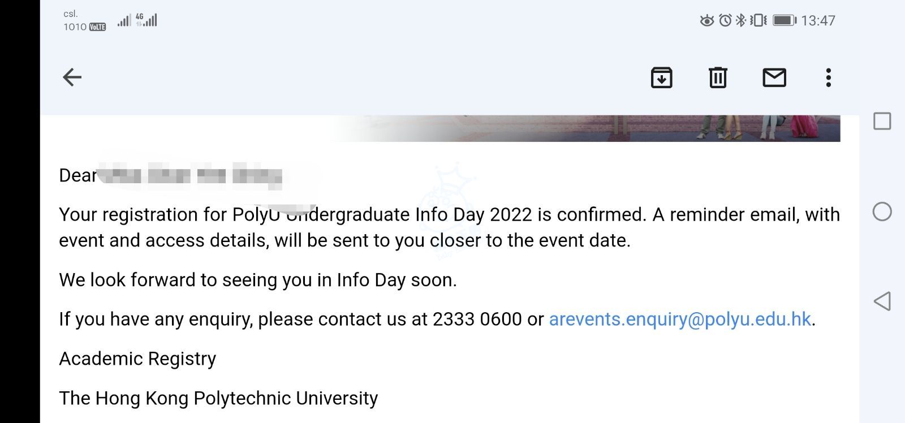Tap the 4G signal strength indicator
The width and height of the screenshot is (905, 423).
pyautogui.click(x=146, y=20)
